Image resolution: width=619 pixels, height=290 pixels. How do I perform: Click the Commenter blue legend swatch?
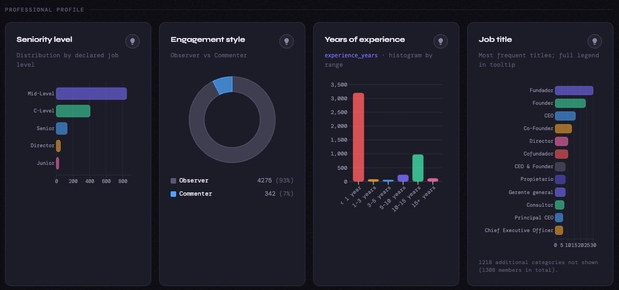(x=173, y=194)
